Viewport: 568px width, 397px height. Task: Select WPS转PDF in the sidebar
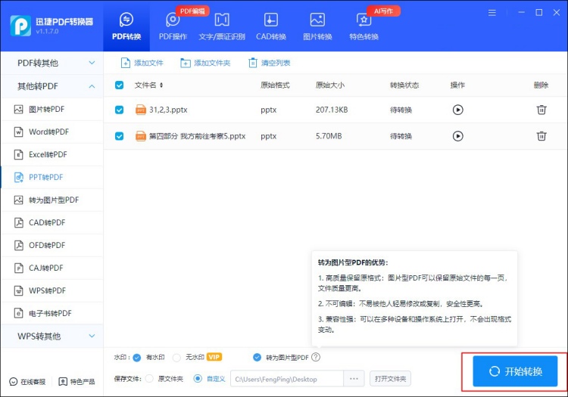point(51,290)
